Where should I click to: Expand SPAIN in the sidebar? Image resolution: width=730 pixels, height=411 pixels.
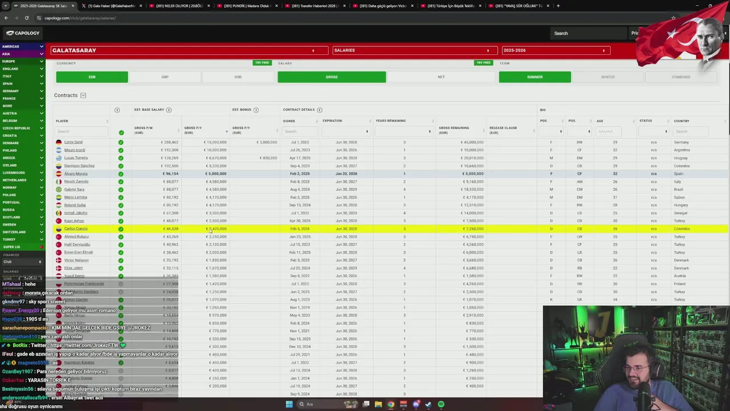coord(22,83)
